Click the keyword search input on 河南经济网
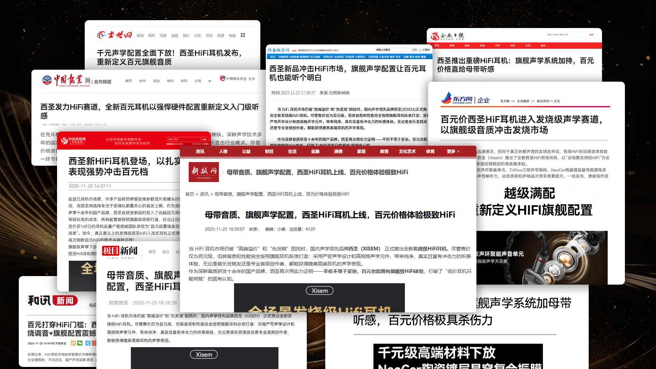The width and height of the screenshot is (656, 369). [x=393, y=50]
